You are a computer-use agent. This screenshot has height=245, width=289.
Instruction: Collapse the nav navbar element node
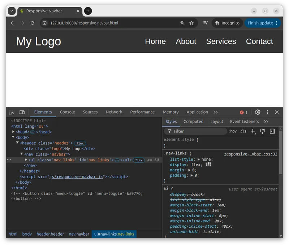point(22,154)
